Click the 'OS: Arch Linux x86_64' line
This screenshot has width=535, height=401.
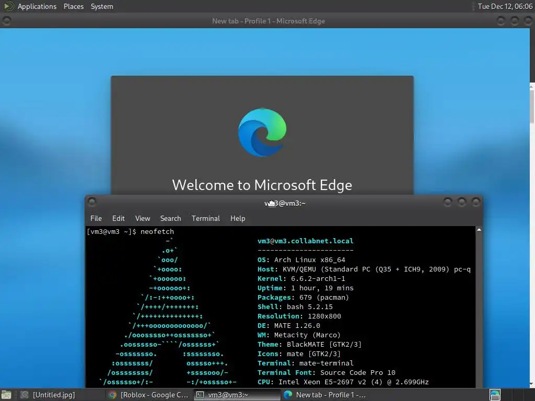click(301, 260)
